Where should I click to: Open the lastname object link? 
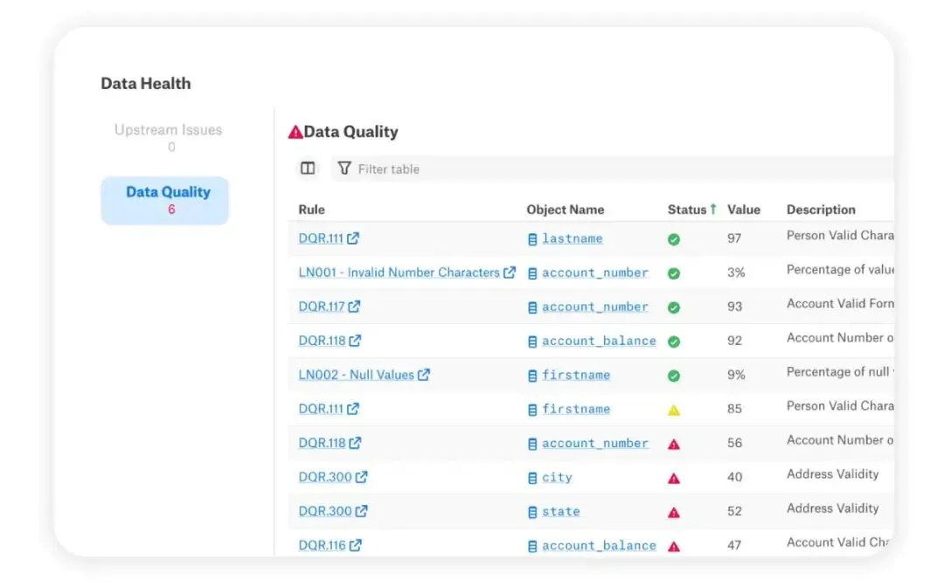click(572, 238)
